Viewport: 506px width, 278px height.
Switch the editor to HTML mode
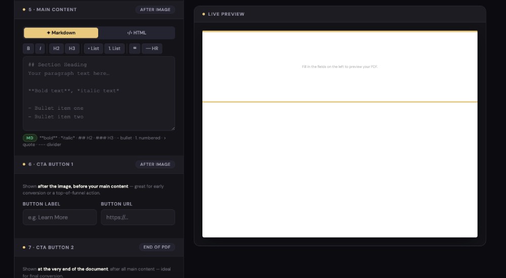[x=137, y=33]
